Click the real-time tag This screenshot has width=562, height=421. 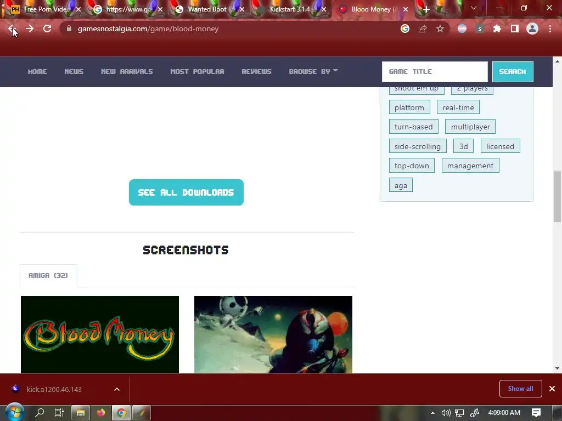click(x=458, y=107)
